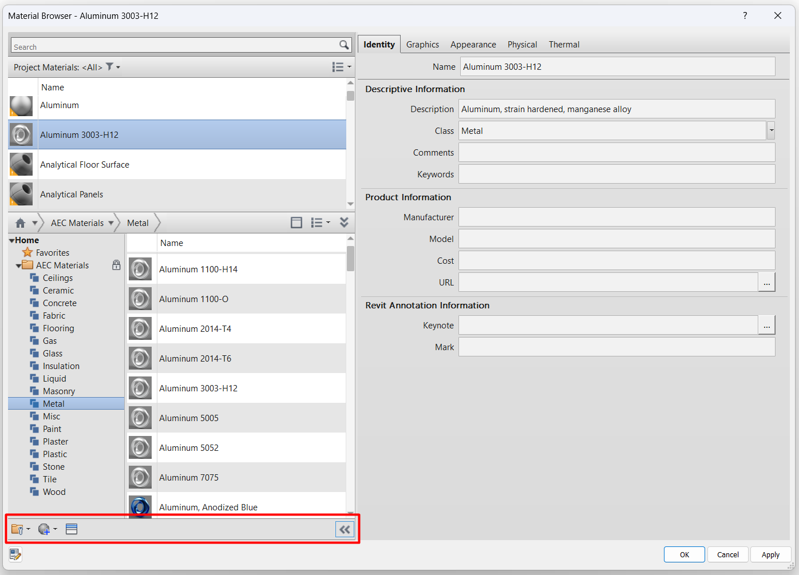Screen dimensions: 799x575
Task: Open the Thermal tab
Action: coord(564,45)
